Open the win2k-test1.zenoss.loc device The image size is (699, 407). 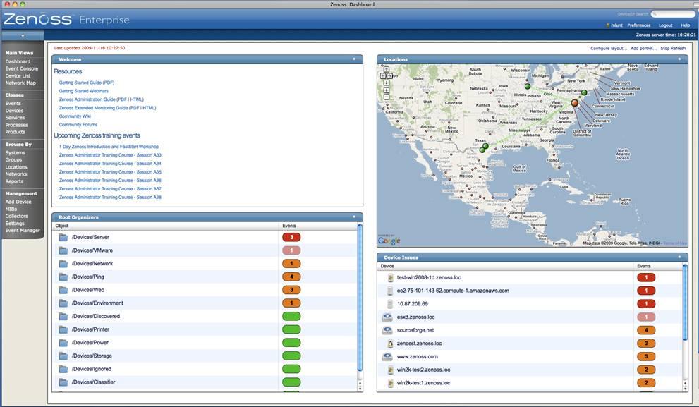pos(423,383)
